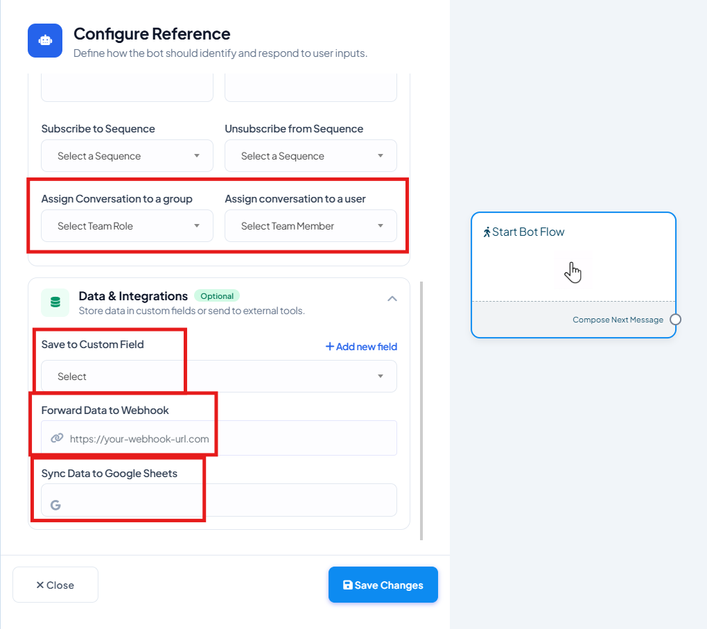Click the configuration panel's vertical scrollbar
The width and height of the screenshot is (707, 629).
(x=421, y=411)
